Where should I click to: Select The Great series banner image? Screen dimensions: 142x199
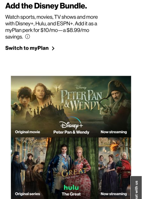pyautogui.click(x=71, y=168)
